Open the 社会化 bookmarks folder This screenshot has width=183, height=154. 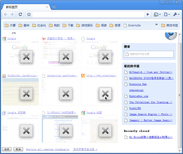click(39, 25)
